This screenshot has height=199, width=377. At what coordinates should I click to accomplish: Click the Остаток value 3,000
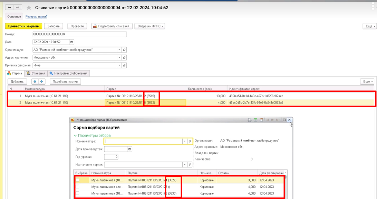point(252,180)
